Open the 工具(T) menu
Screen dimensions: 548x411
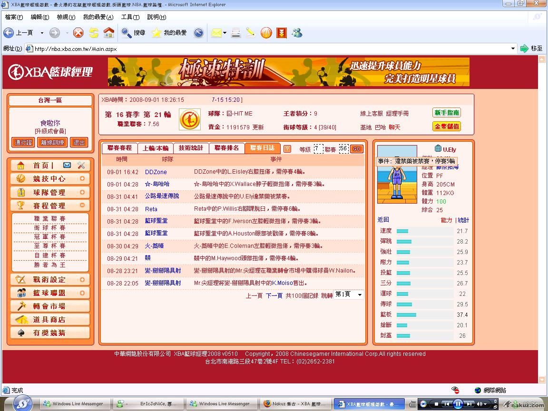[130, 17]
